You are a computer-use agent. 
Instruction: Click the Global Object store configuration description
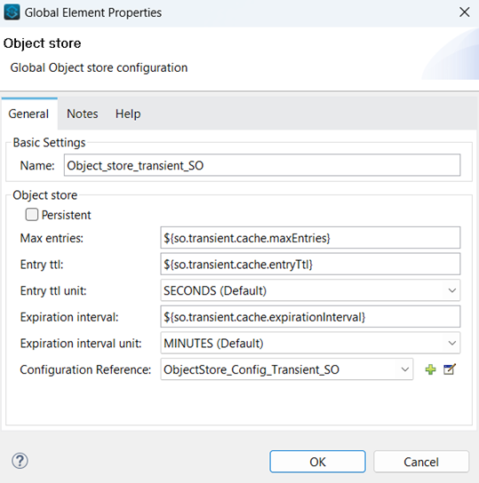pyautogui.click(x=99, y=67)
